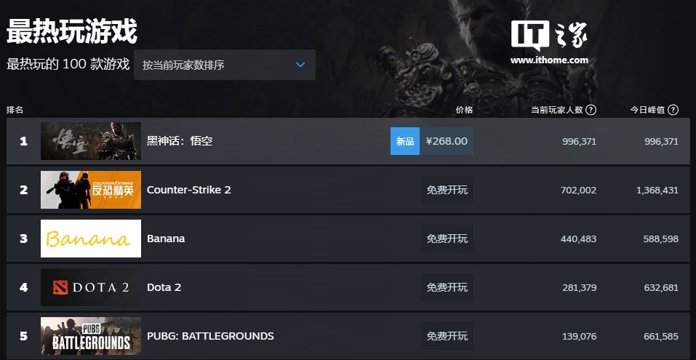Click 免费开玩 for Dota 2

[447, 287]
